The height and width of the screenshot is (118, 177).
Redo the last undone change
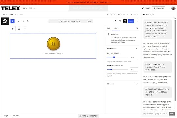pos(23,21)
